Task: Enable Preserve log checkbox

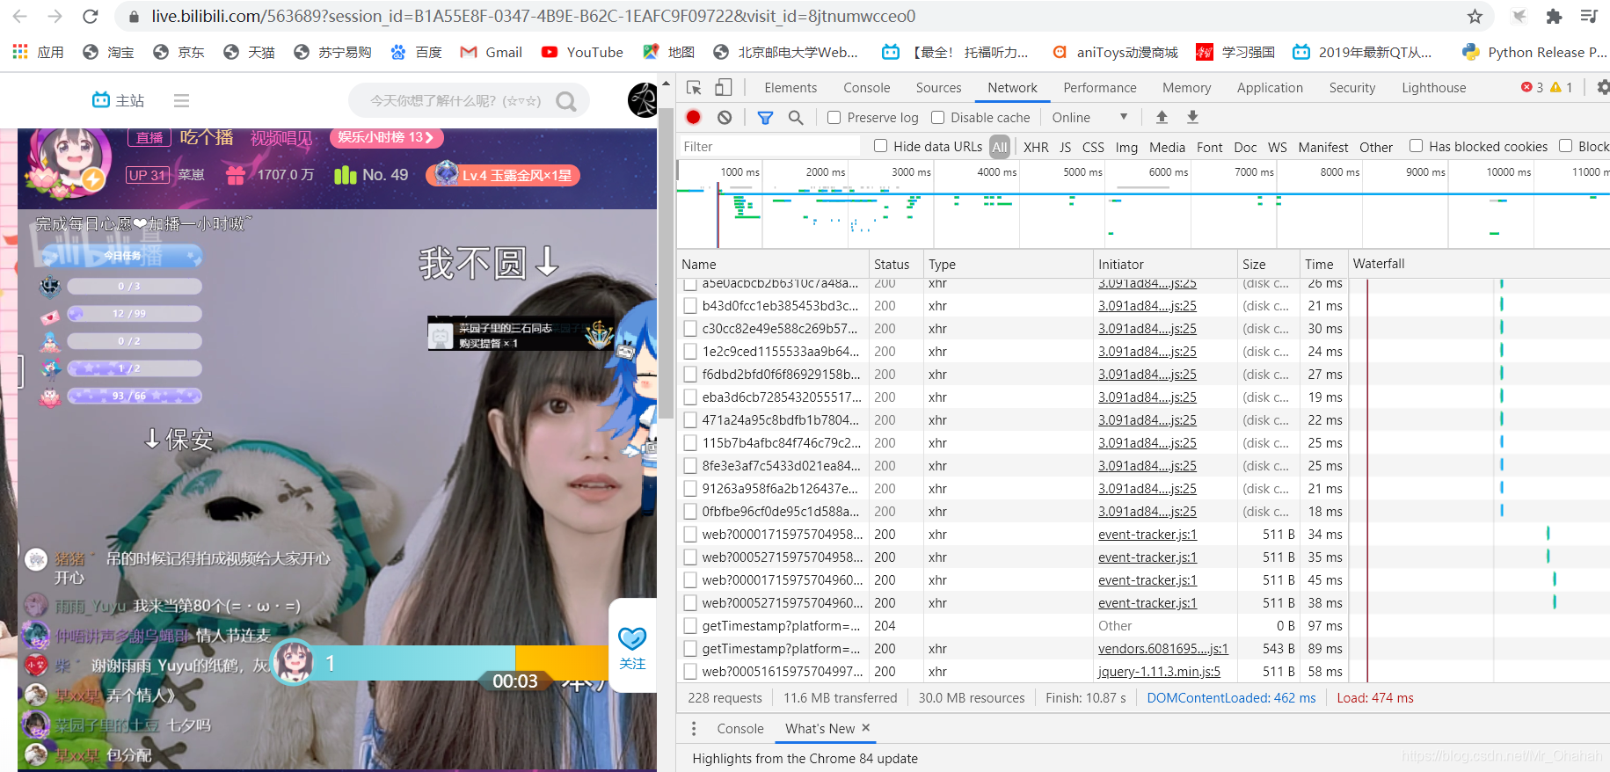Action: point(834,117)
